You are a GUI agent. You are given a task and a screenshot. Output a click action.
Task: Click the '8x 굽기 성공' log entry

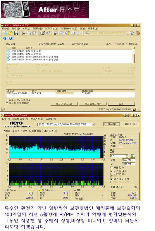point(42,60)
